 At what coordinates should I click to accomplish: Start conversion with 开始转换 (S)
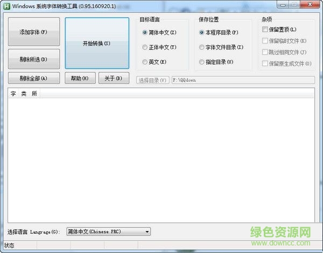point(97,43)
